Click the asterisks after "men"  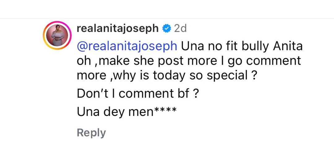(x=165, y=110)
